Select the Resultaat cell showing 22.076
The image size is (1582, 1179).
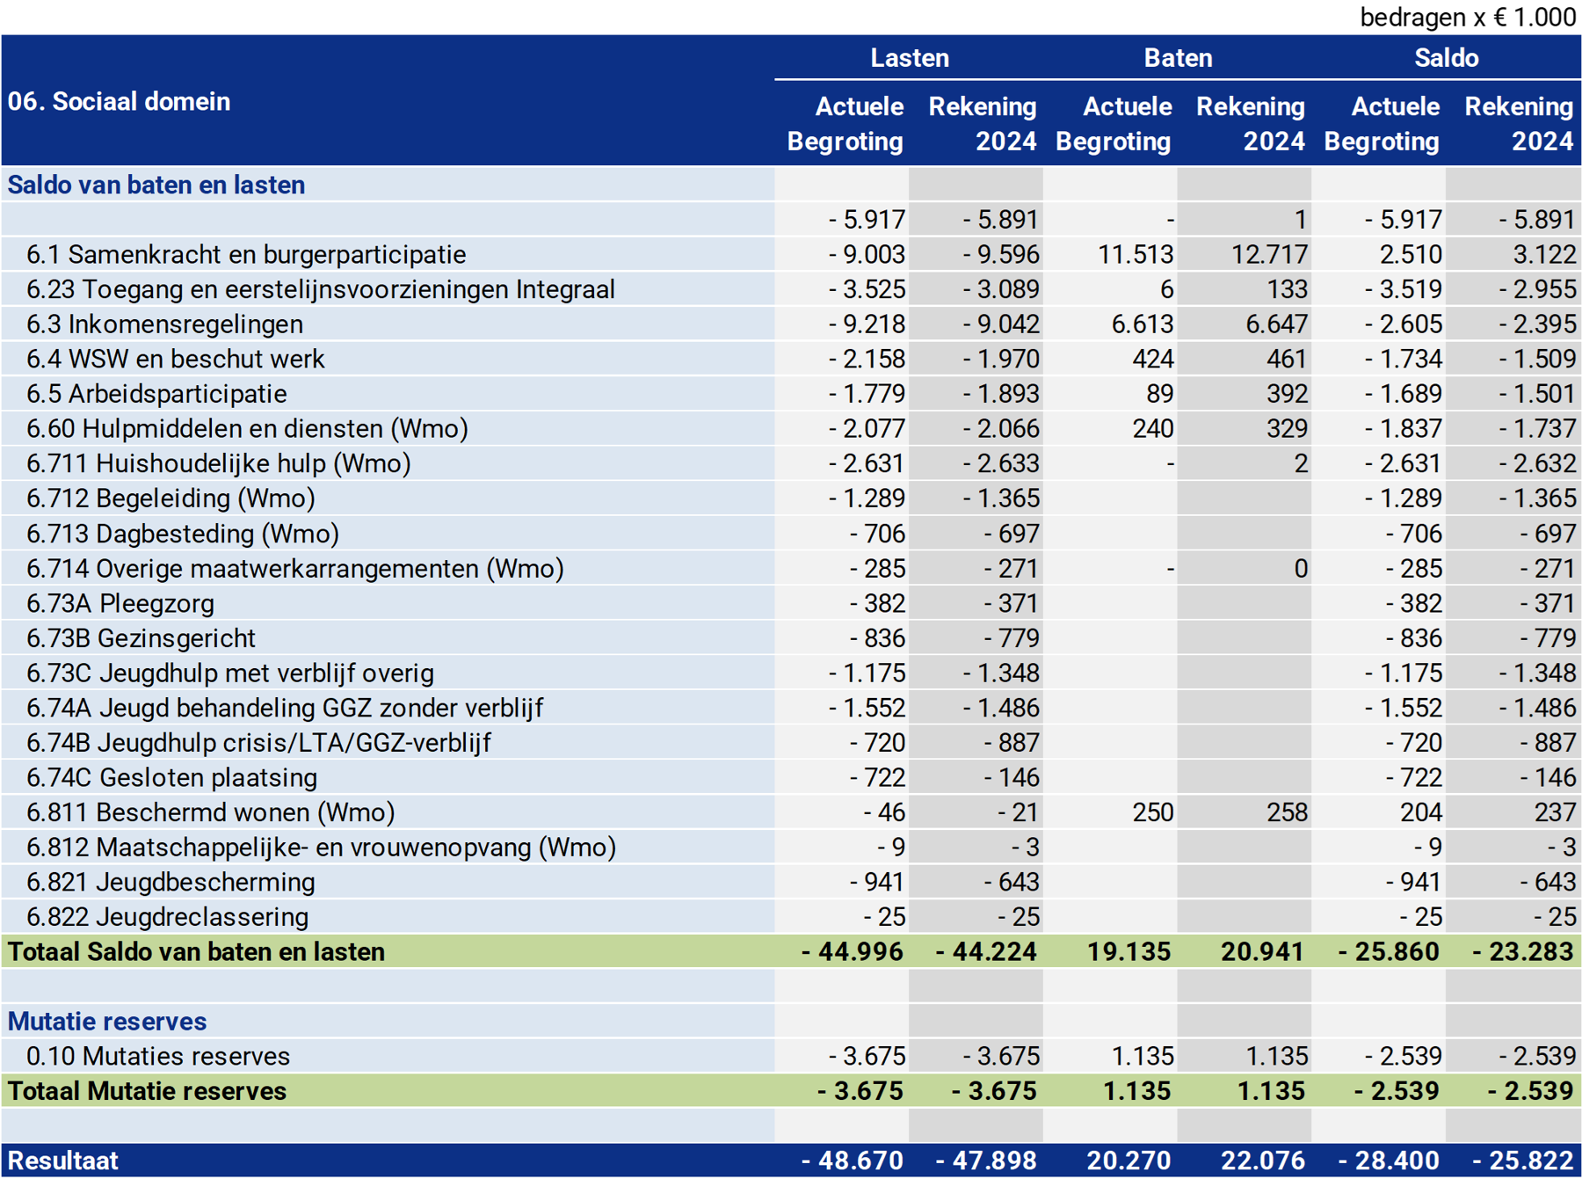[1261, 1161]
